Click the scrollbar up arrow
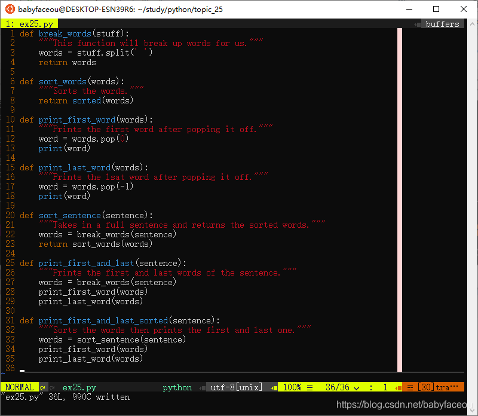The height and width of the screenshot is (416, 478). [472, 24]
